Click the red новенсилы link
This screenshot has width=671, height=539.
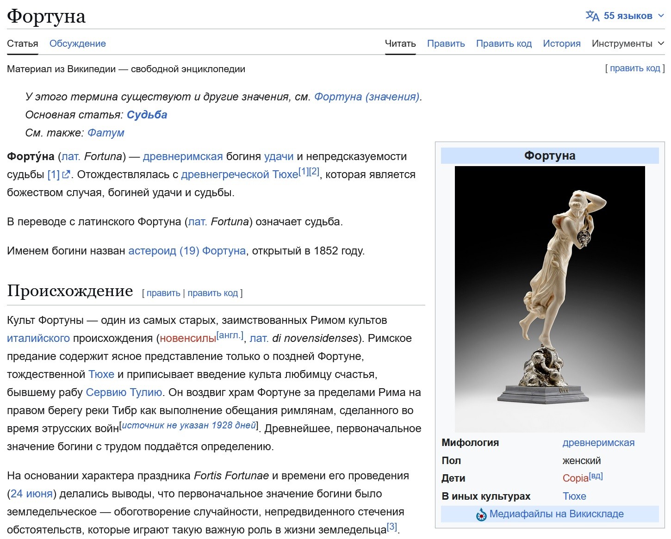coord(188,338)
